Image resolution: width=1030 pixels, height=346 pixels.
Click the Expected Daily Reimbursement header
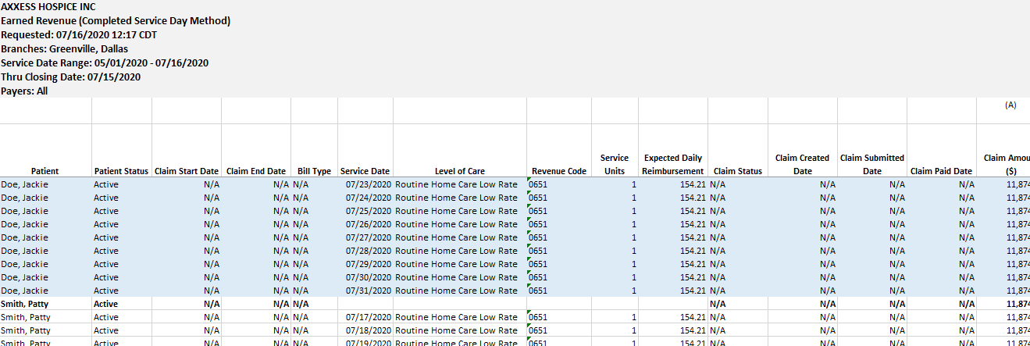click(x=672, y=165)
